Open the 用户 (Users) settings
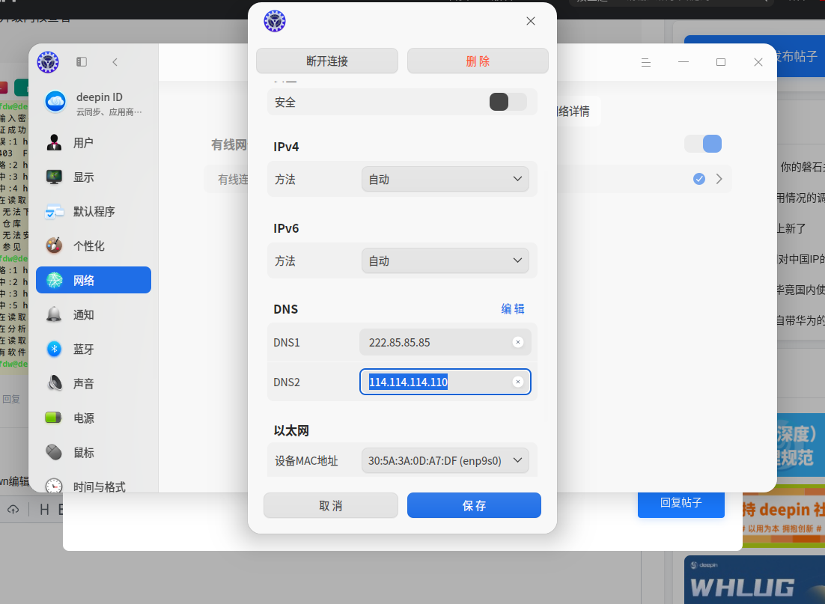 [94, 143]
